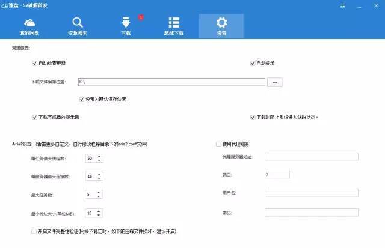Toggle 下载完成播放提示音 checkbox
The image size is (385, 248).
point(35,117)
